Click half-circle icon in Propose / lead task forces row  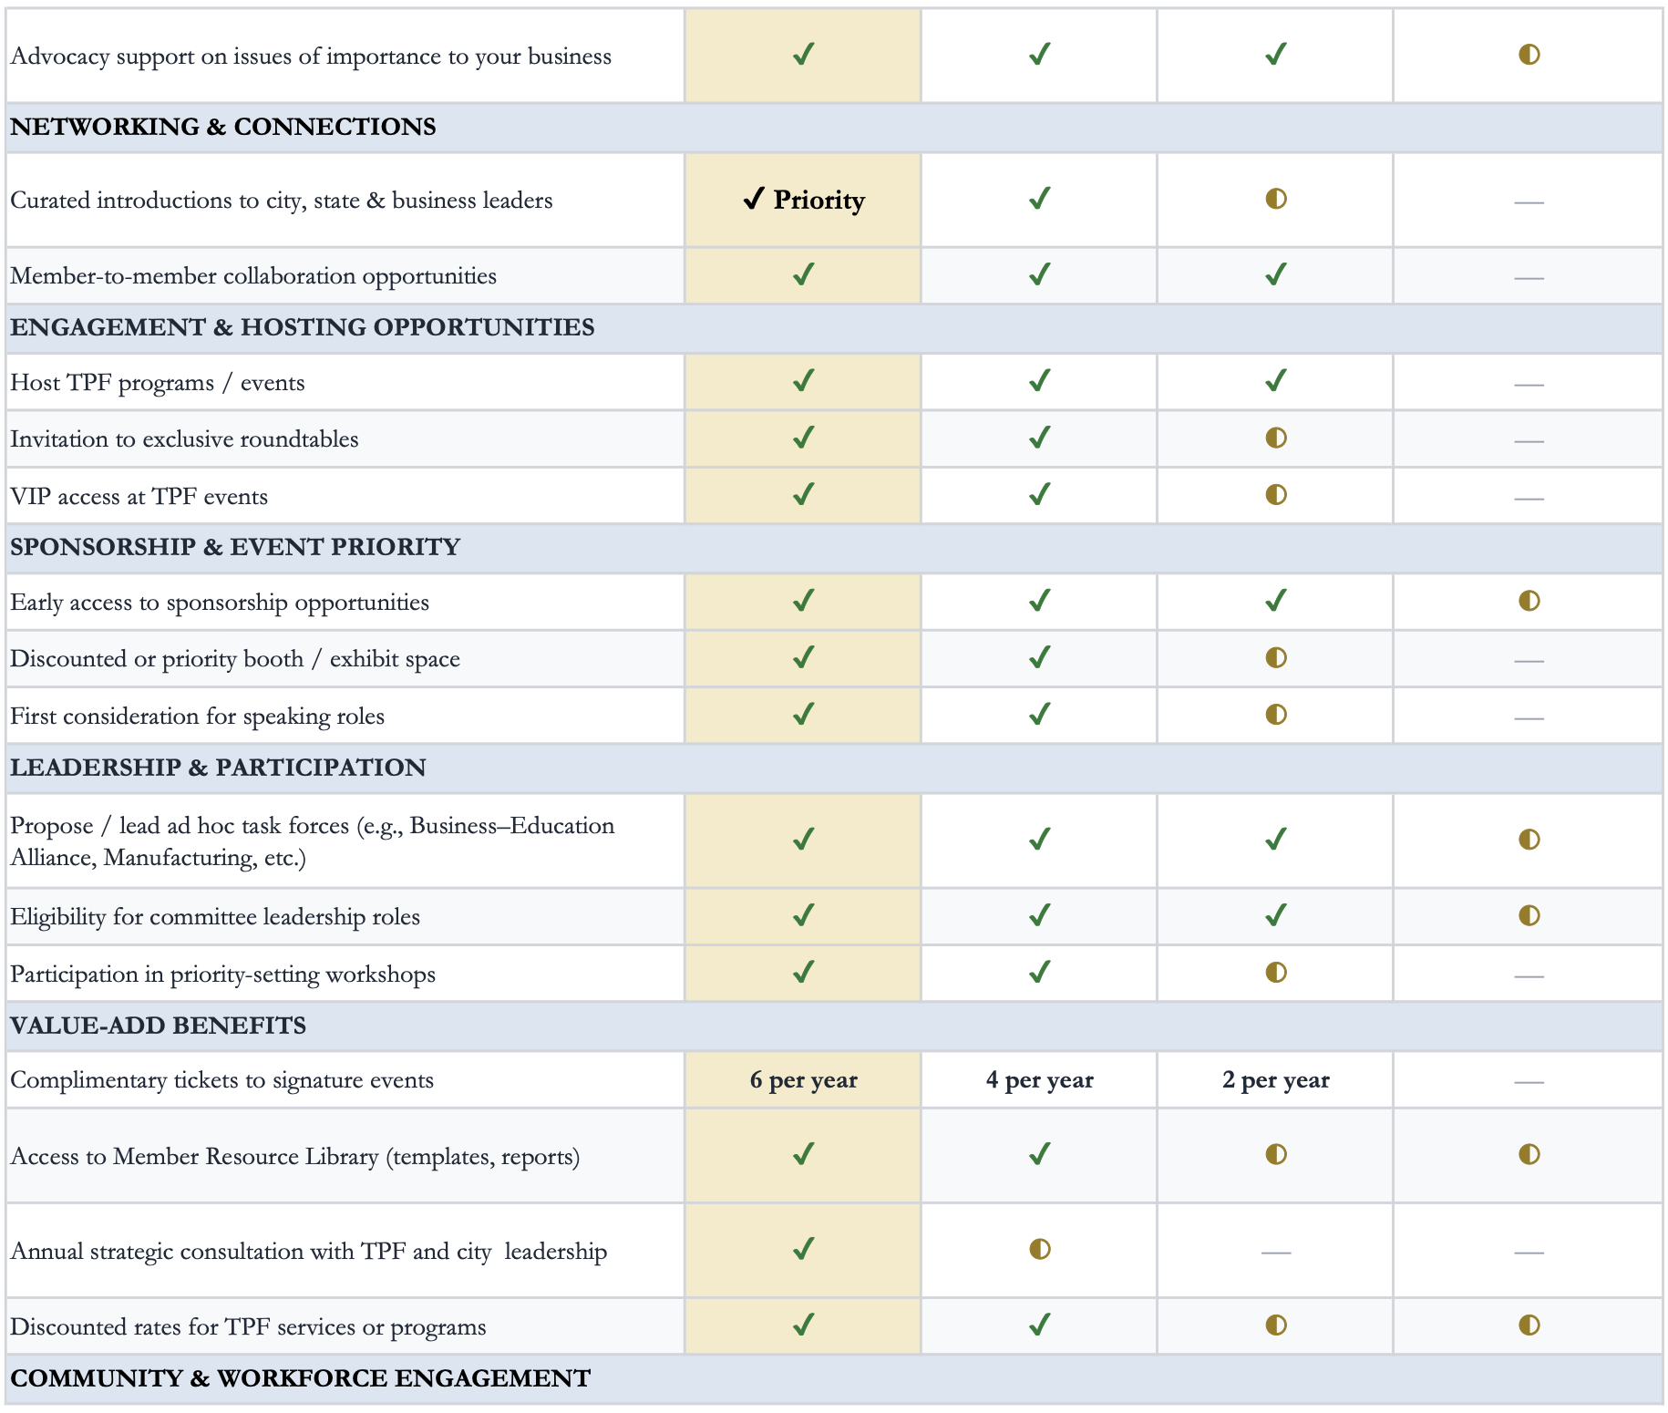pos(1529,840)
